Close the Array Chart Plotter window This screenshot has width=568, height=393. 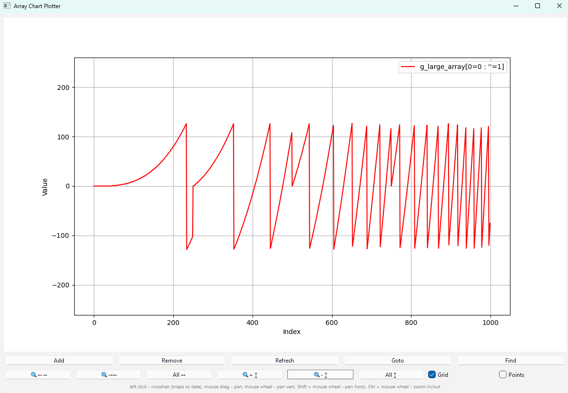[x=559, y=6]
